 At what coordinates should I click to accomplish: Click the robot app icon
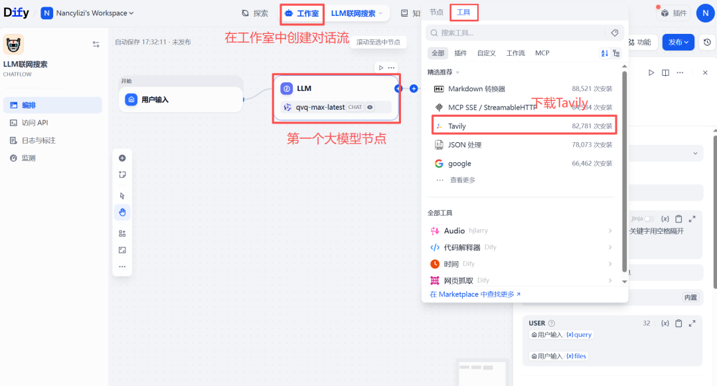coord(13,45)
